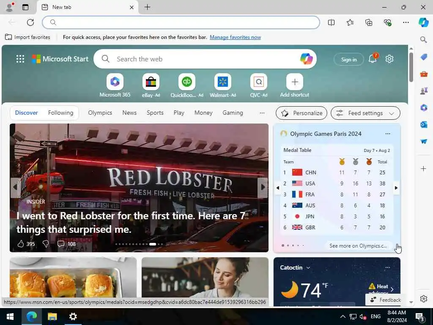Open File Explorer from taskbar
Viewport: 433px width, 325px height.
52,317
